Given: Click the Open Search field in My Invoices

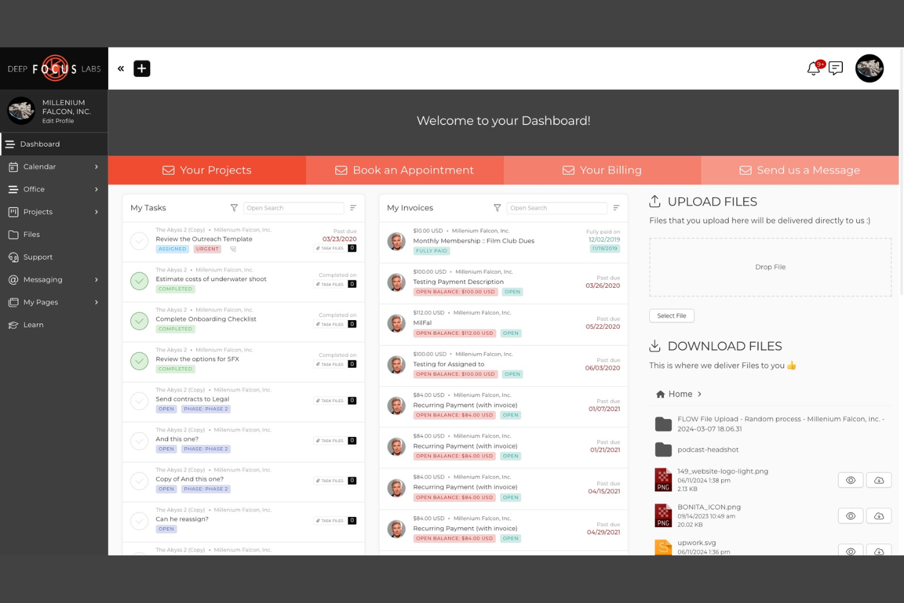Looking at the screenshot, I should tap(556, 208).
